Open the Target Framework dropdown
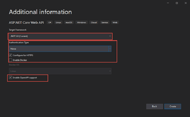 pos(110,36)
